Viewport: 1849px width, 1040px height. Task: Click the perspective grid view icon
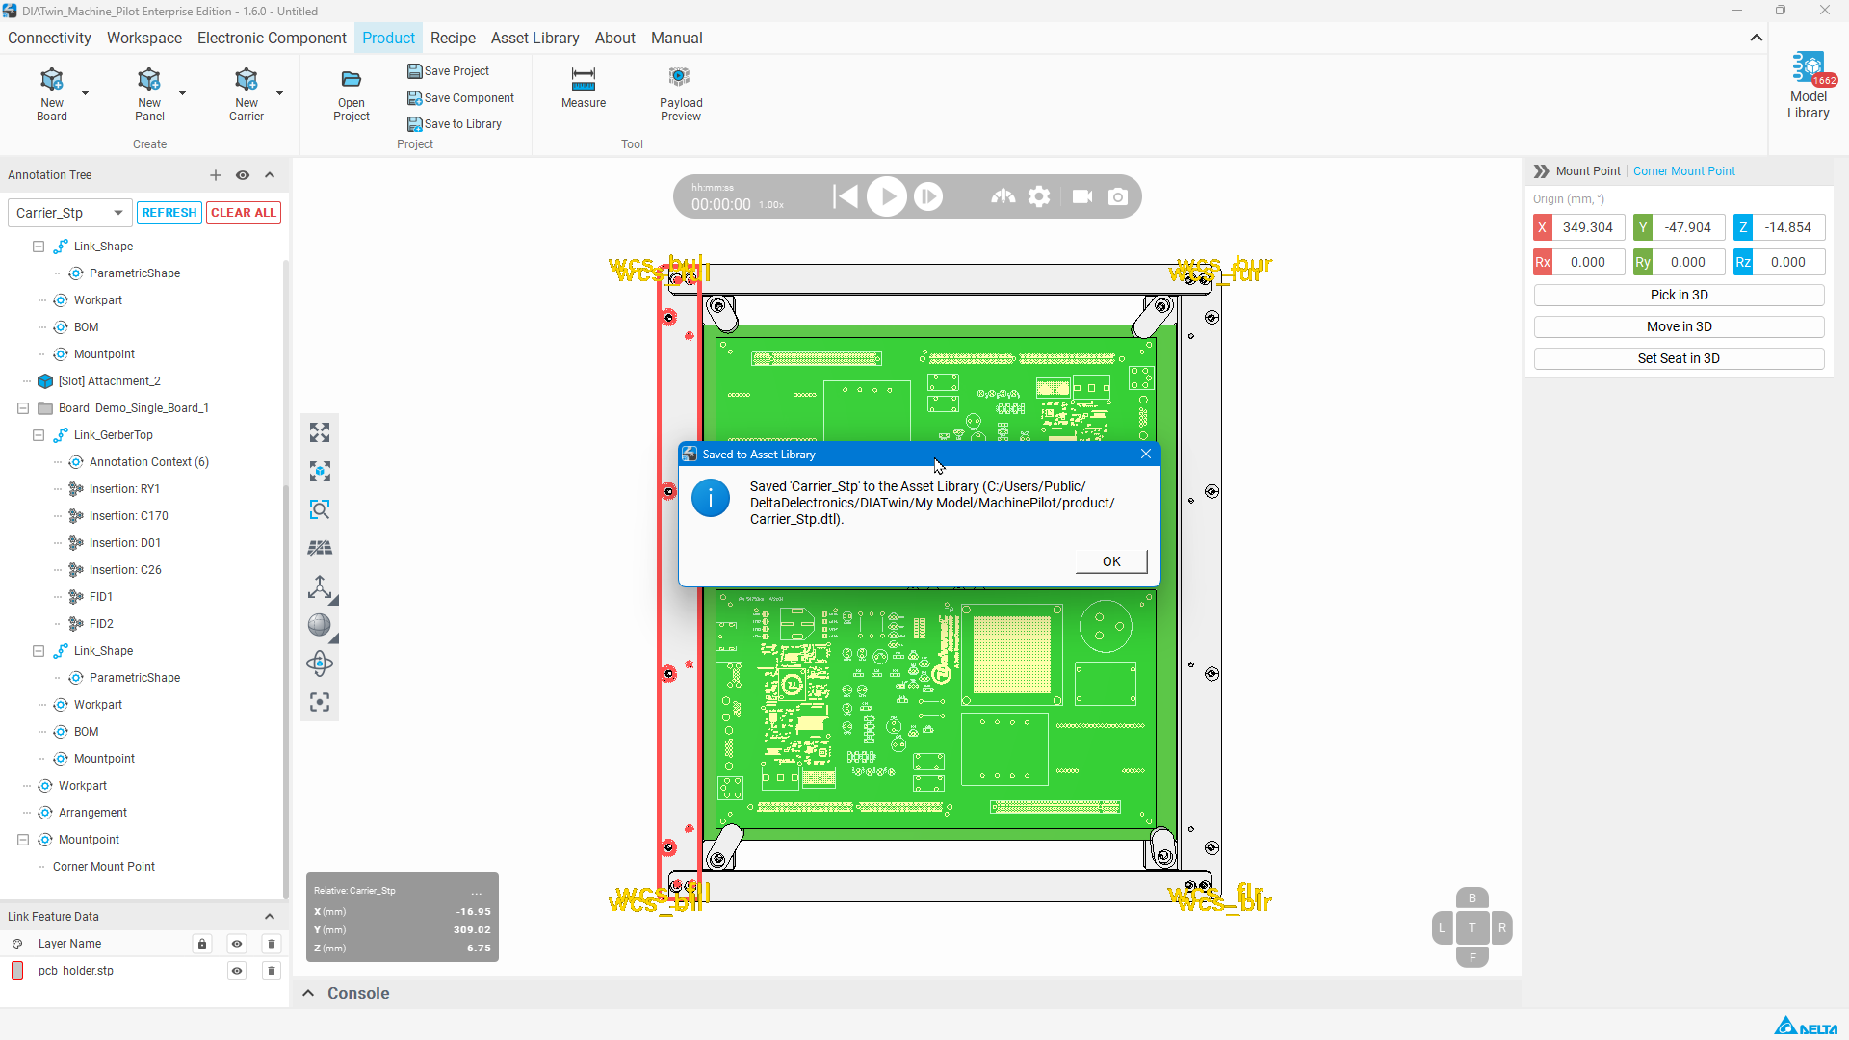[320, 548]
